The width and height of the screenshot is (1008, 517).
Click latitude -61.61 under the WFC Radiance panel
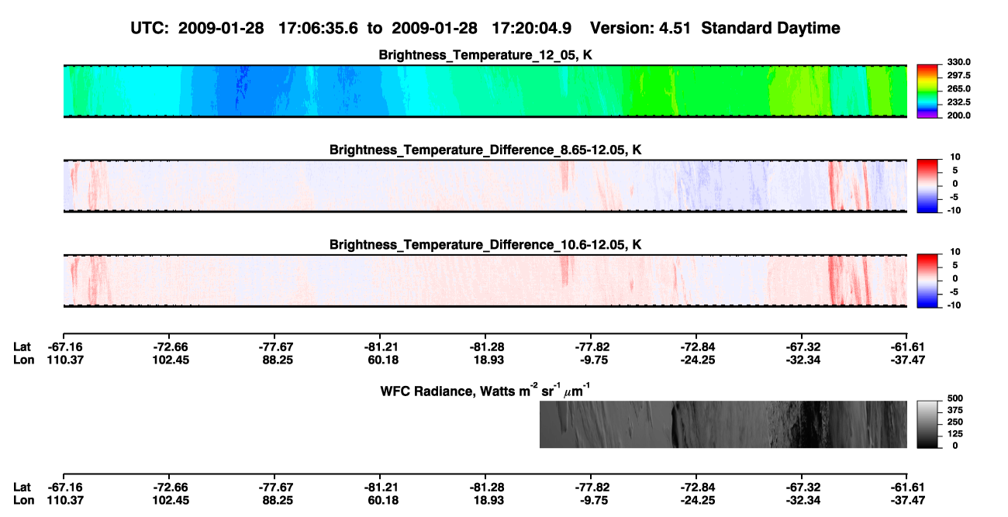906,487
